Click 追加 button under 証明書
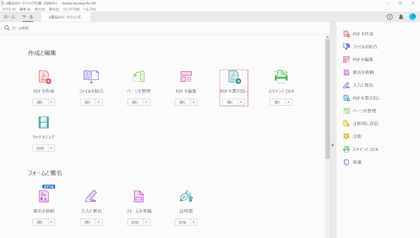The width and height of the screenshot is (420, 238). coord(183,222)
